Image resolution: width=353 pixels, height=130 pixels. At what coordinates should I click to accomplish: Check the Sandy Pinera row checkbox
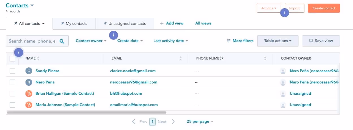12,71
